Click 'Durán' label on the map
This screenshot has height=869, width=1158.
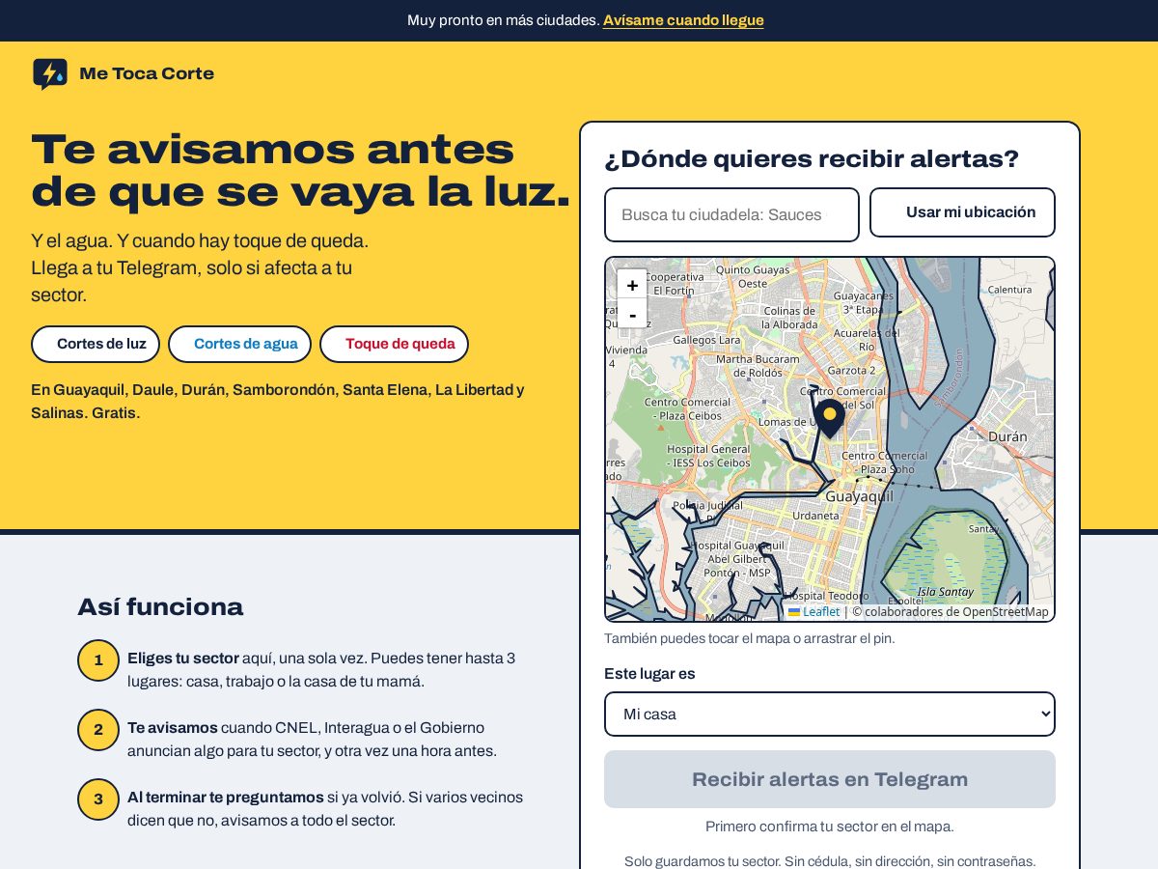point(1007,436)
